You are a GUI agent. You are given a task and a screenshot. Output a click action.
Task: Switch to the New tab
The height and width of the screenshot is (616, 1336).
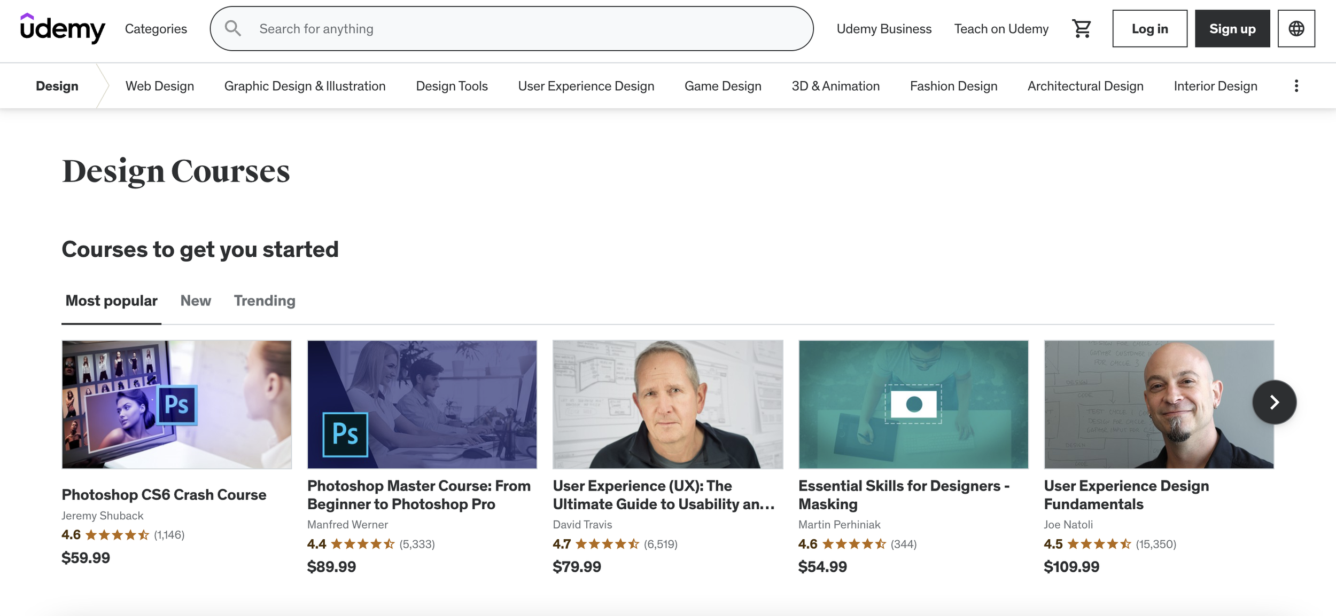point(196,301)
